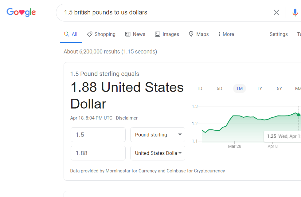Open the United States Dollar dropdown
The image size is (301, 197).
[x=158, y=153]
